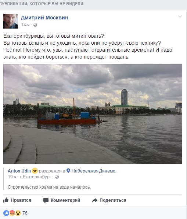Click the annoyed emoji beside Anton Udin
This screenshot has height=219, width=187.
click(35, 171)
